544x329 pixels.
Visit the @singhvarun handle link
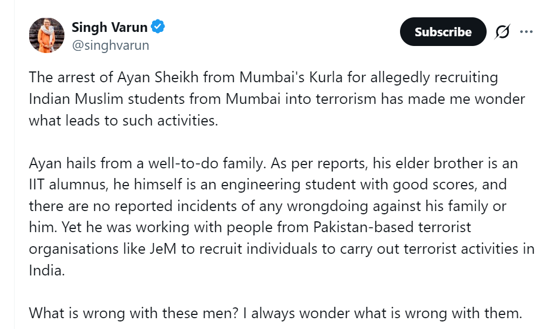tap(110, 45)
